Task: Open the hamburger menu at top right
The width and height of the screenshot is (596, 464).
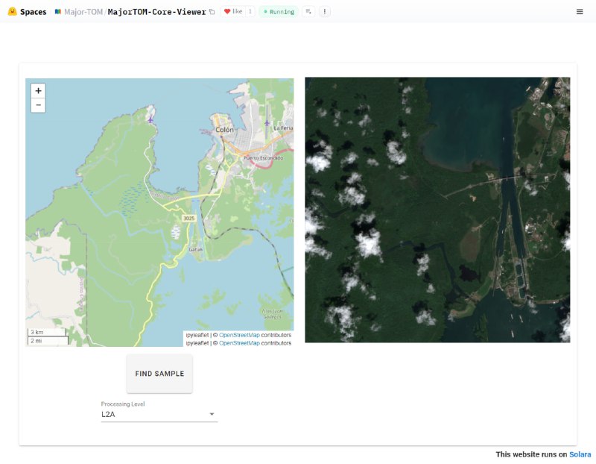Action: click(580, 12)
